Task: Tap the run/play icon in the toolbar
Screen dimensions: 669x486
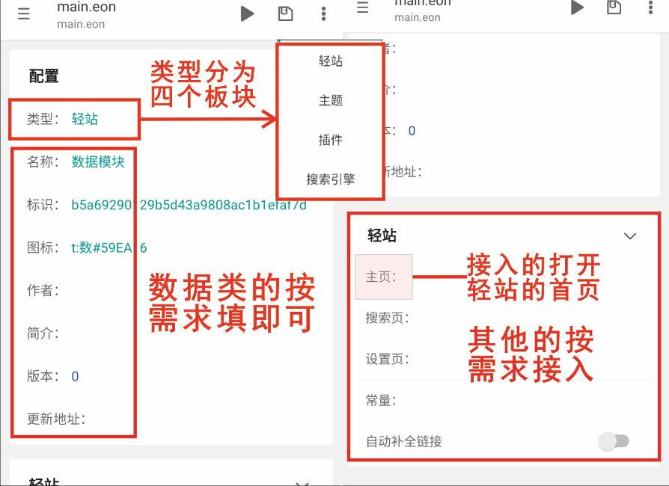Action: pyautogui.click(x=247, y=13)
